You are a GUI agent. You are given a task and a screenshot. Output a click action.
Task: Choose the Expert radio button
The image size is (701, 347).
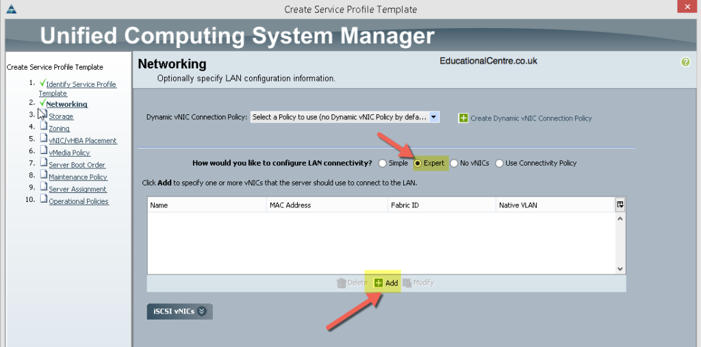coord(418,163)
